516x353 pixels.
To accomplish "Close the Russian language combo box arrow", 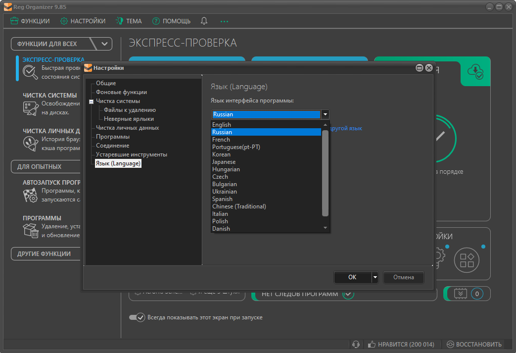I will tap(325, 114).
